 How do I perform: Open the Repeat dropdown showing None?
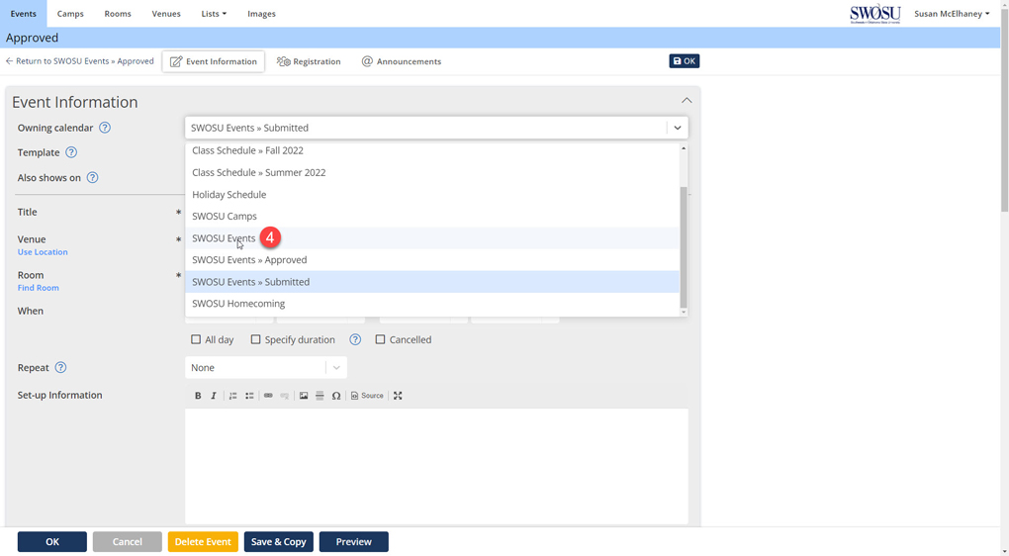click(x=266, y=367)
